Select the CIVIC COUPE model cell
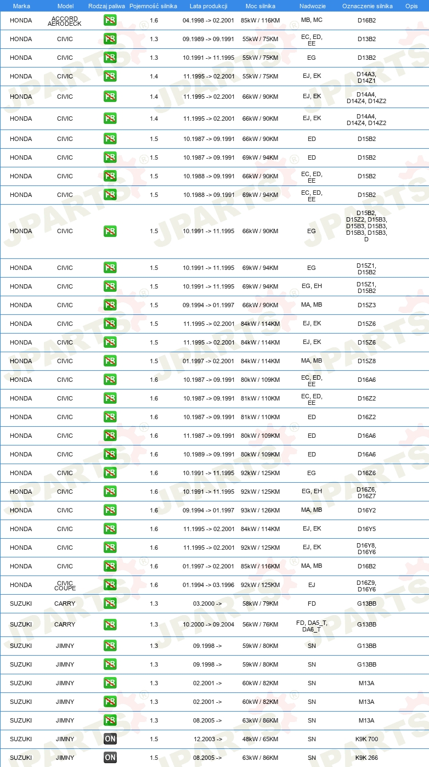 (x=65, y=585)
